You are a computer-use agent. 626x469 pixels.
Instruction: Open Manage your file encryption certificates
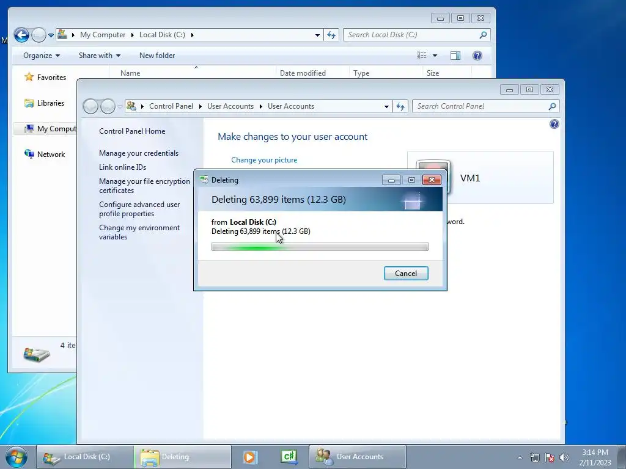pyautogui.click(x=144, y=186)
